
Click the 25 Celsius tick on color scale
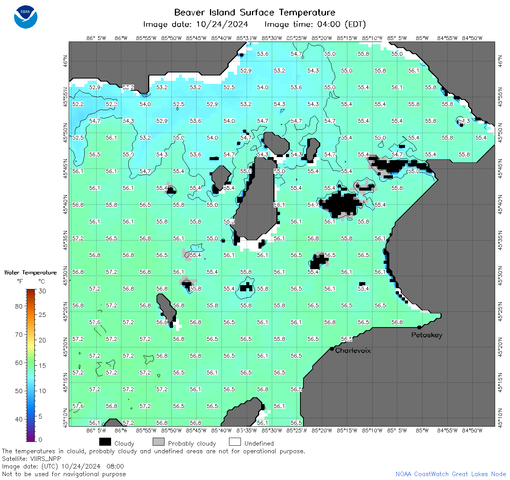[x=42, y=315]
